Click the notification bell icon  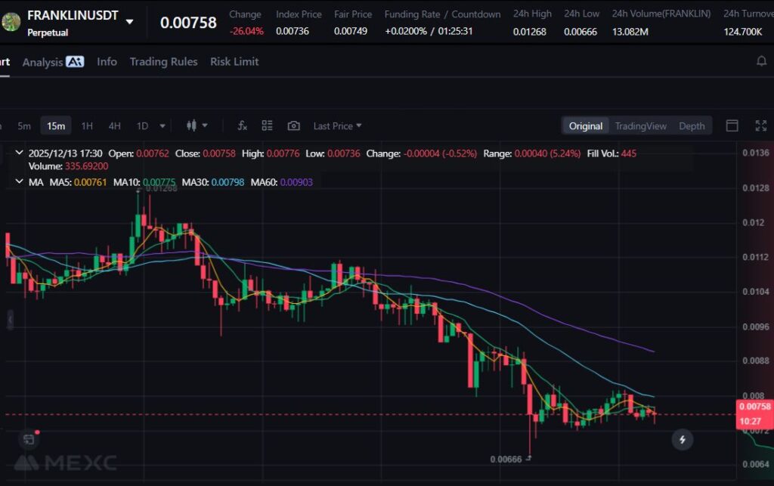pos(761,62)
